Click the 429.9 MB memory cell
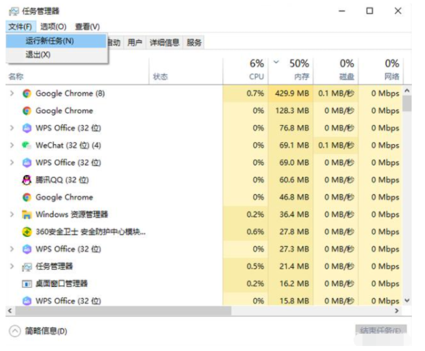This screenshot has height=351, width=425. pyautogui.click(x=291, y=94)
